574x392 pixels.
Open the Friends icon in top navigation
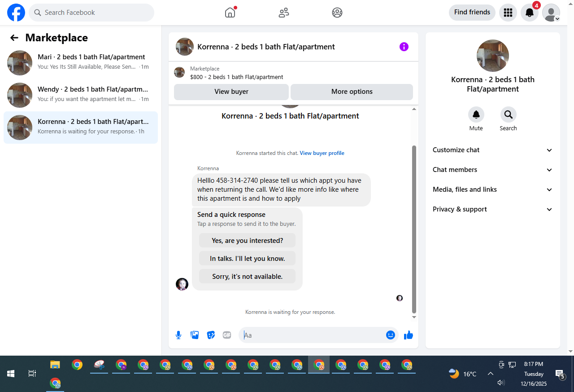284,13
